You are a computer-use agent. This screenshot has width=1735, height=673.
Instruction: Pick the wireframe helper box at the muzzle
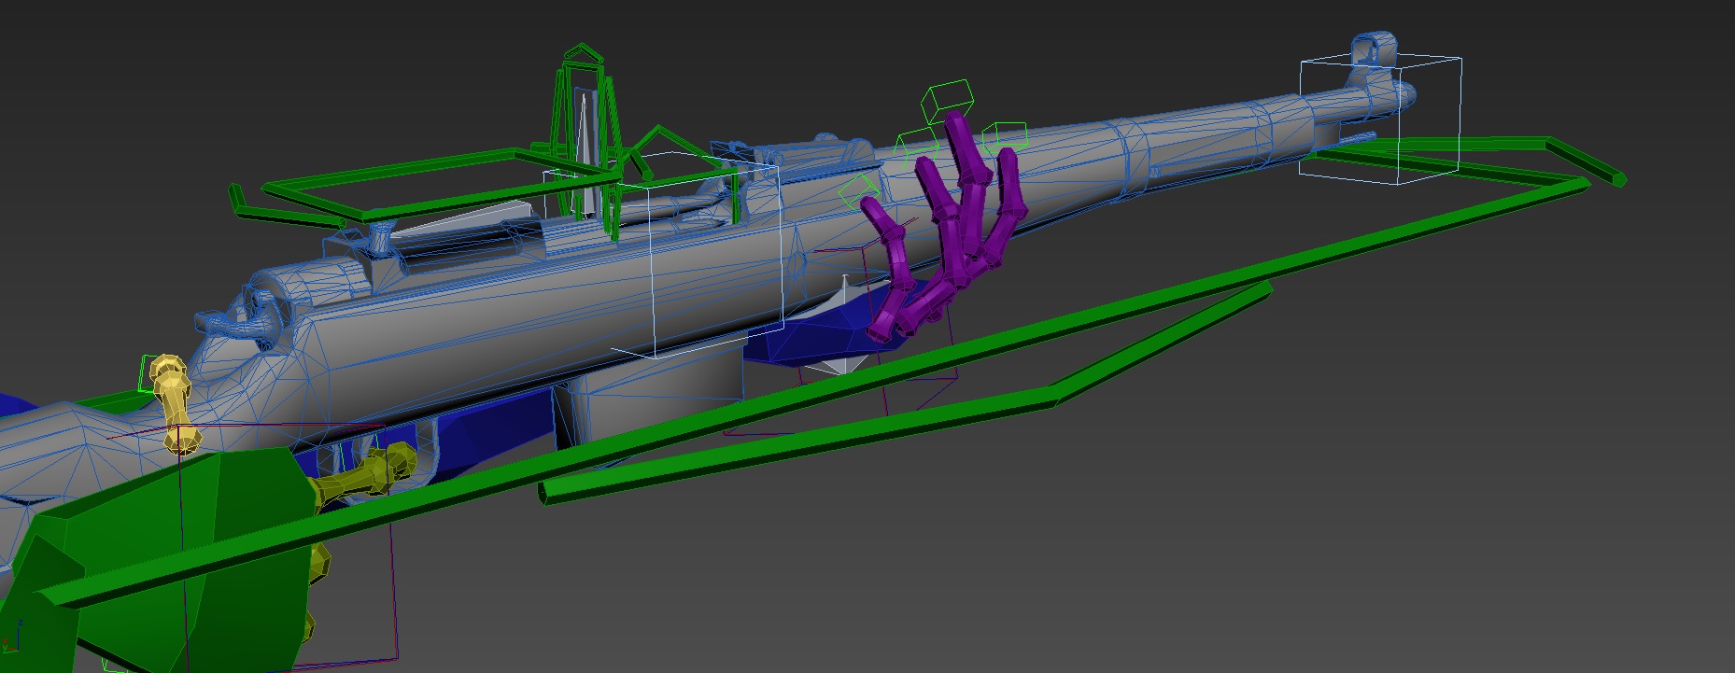pos(1380,120)
